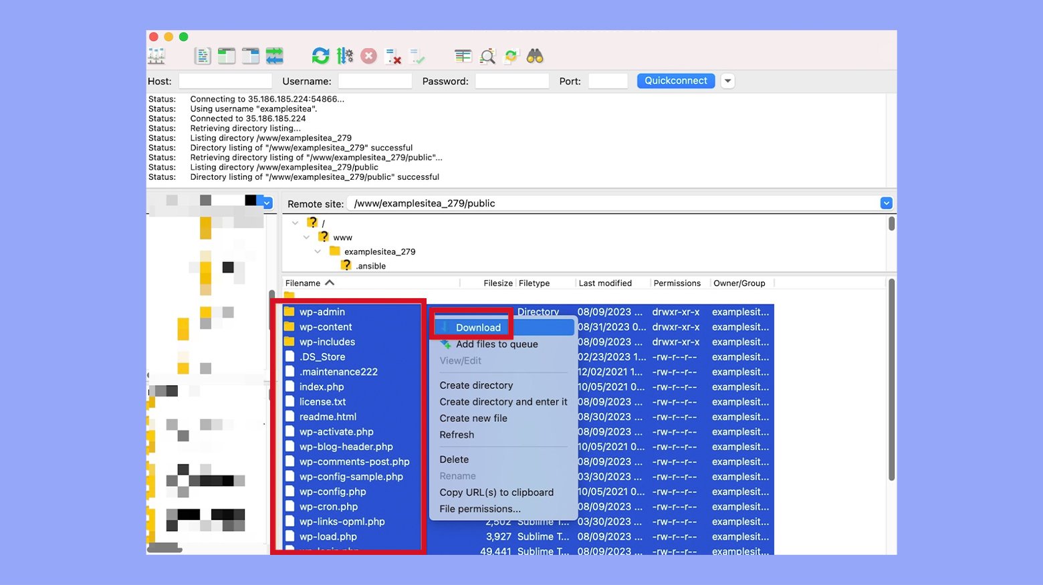This screenshot has height=585, width=1043.
Task: Select Create directory in context menu
Action: click(476, 385)
